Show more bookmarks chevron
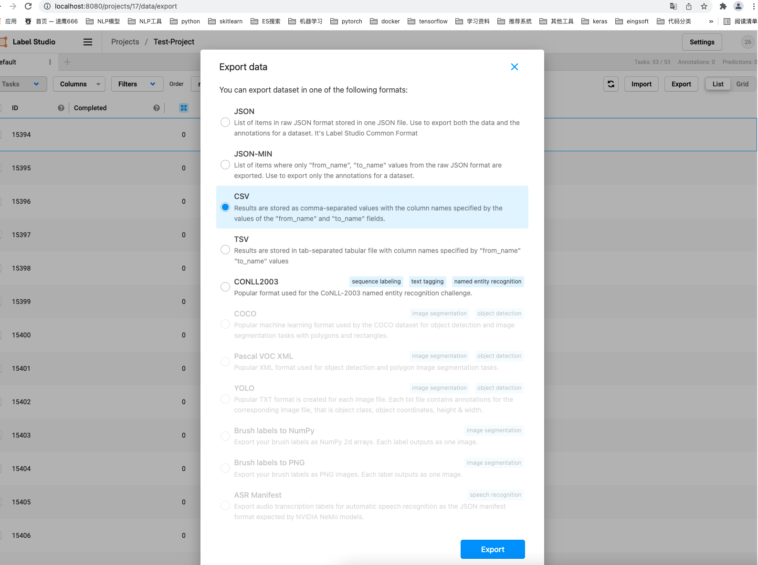758x565 pixels. pos(711,21)
